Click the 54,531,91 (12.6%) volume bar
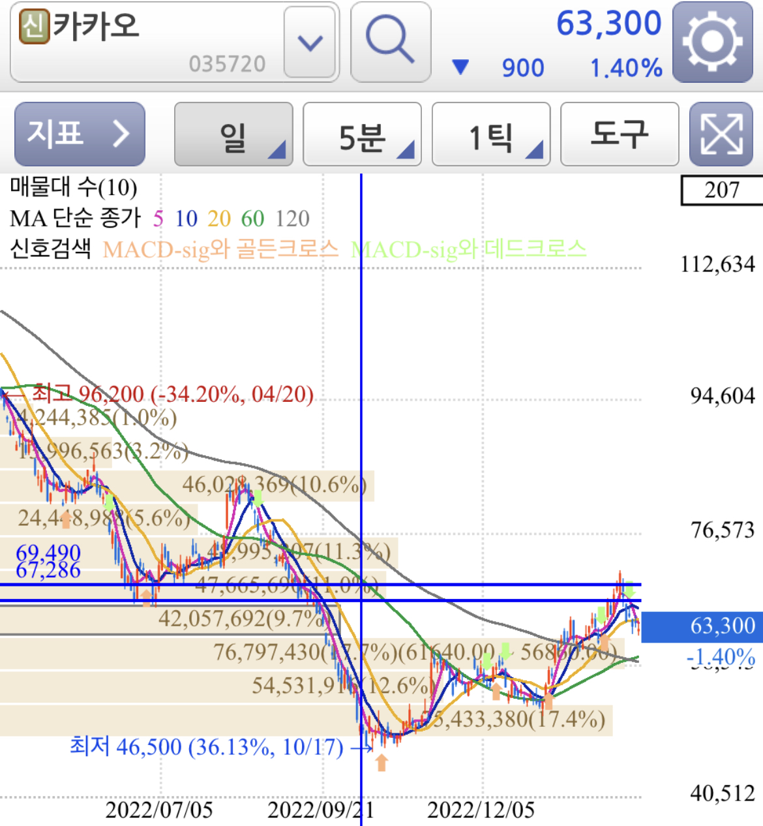763x826 pixels. pyautogui.click(x=217, y=686)
